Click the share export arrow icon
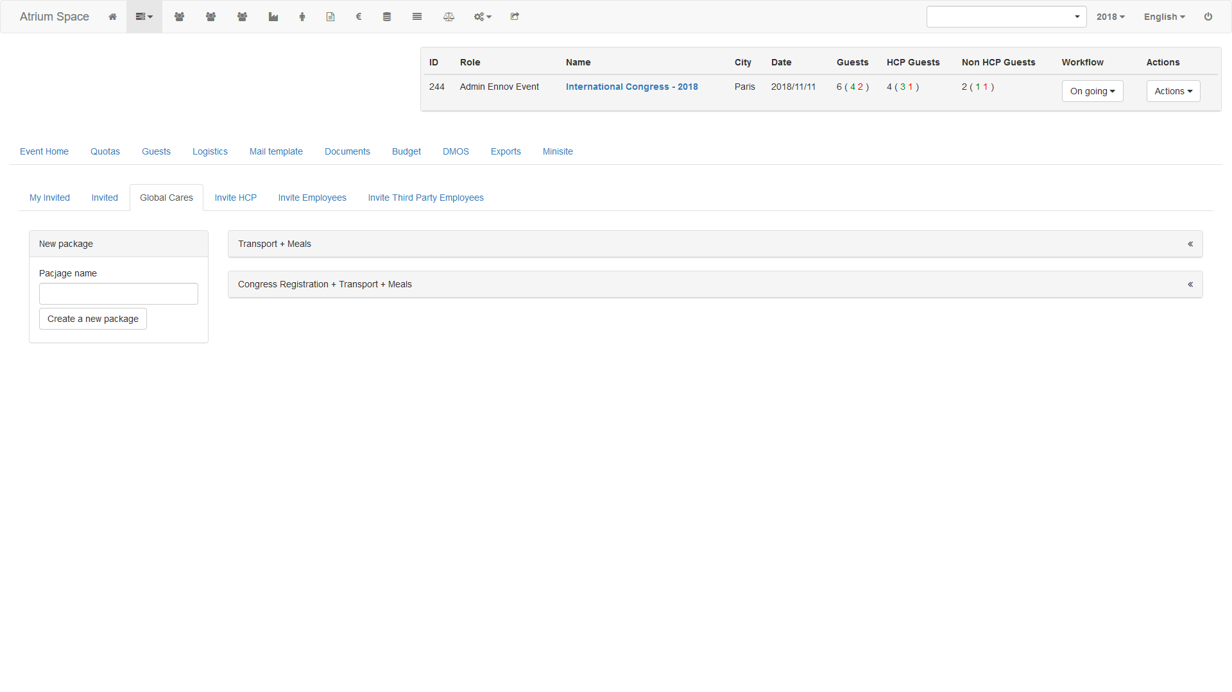Screen dimensions: 1232x692 515,17
